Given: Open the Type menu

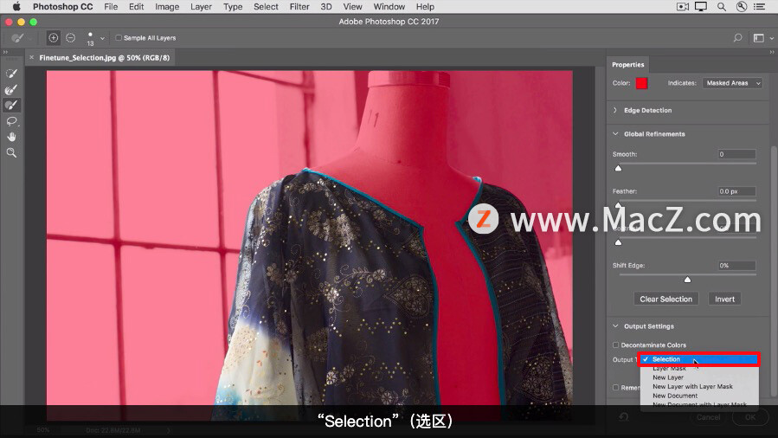Looking at the screenshot, I should click(233, 6).
